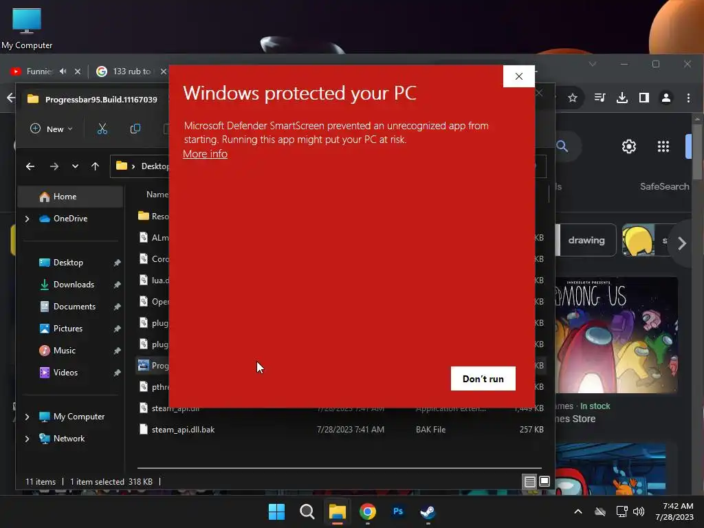The width and height of the screenshot is (704, 528).
Task: Open Downloads in Explorer quick access
Action: (x=74, y=285)
